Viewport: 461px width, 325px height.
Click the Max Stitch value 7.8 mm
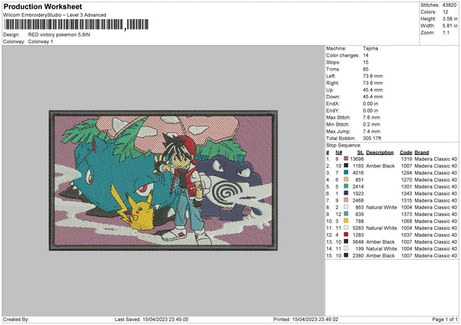[372, 117]
